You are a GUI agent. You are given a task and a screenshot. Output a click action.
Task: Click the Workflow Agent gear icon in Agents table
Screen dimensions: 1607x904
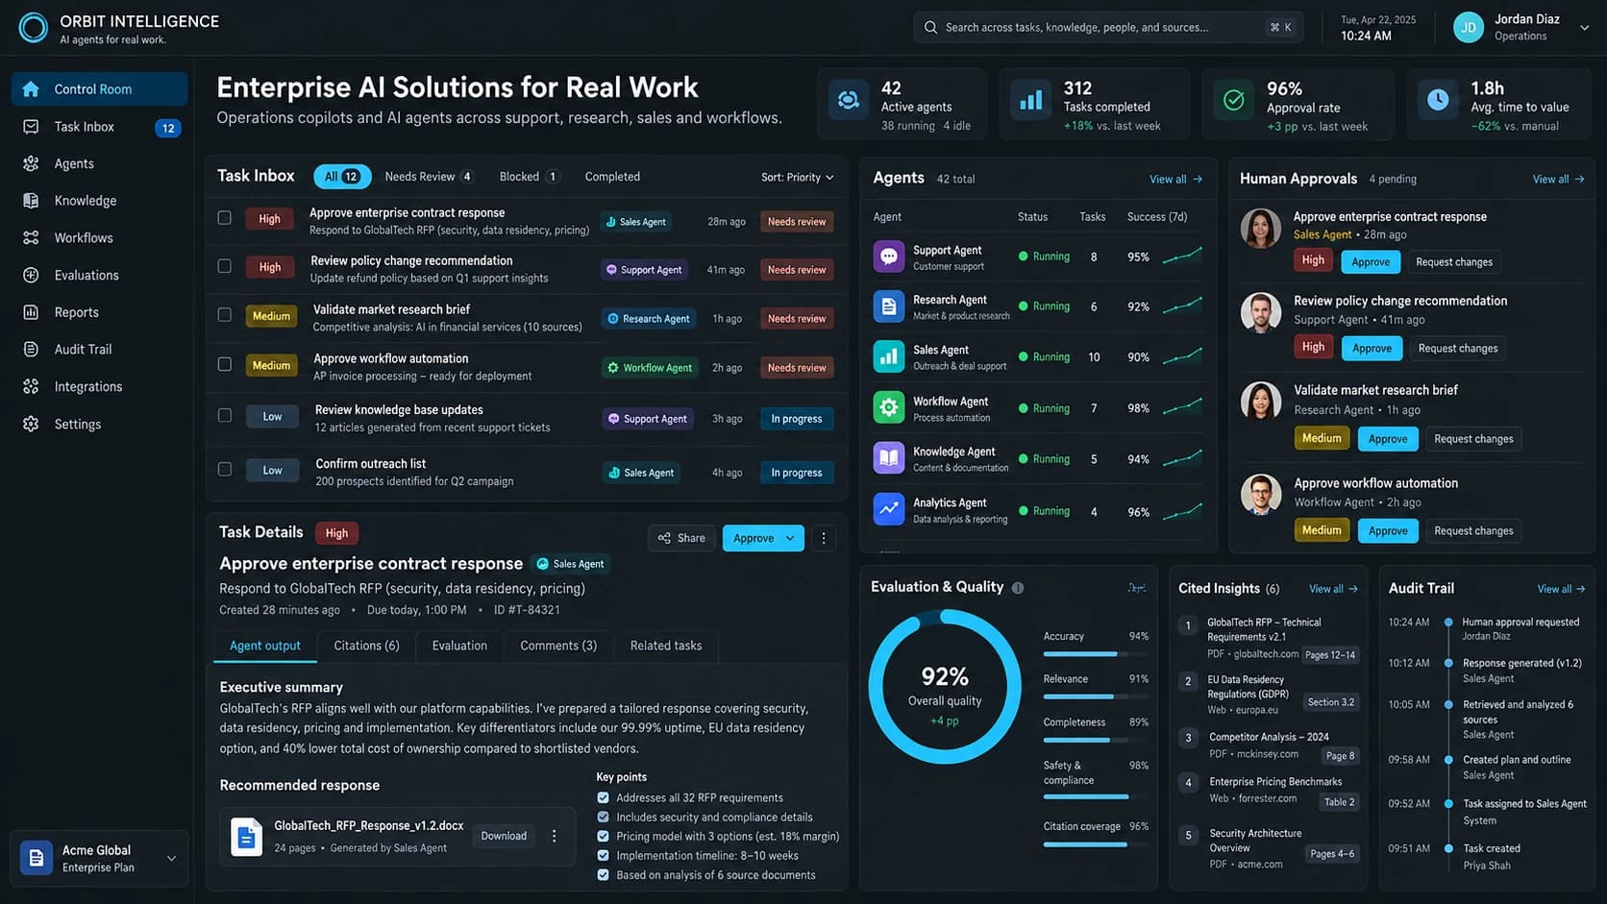pyautogui.click(x=889, y=407)
